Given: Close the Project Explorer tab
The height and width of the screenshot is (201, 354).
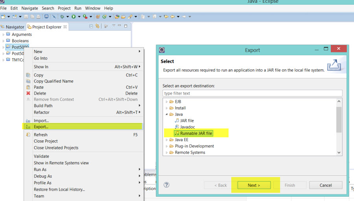Looking at the screenshot, I should pyautogui.click(x=65, y=27).
